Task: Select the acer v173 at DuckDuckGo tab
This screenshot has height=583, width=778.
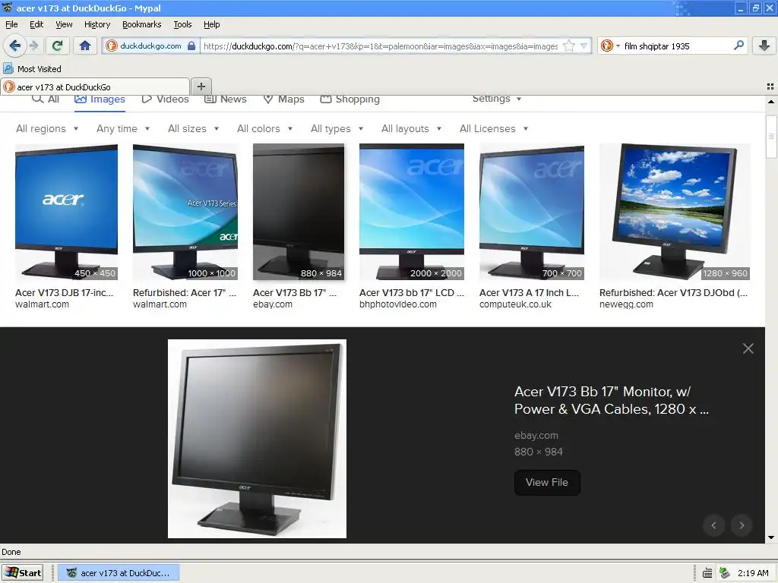Action: click(95, 87)
